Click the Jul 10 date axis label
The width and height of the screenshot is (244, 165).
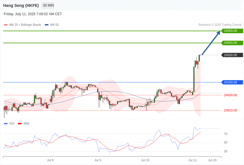pyautogui.click(x=145, y=160)
